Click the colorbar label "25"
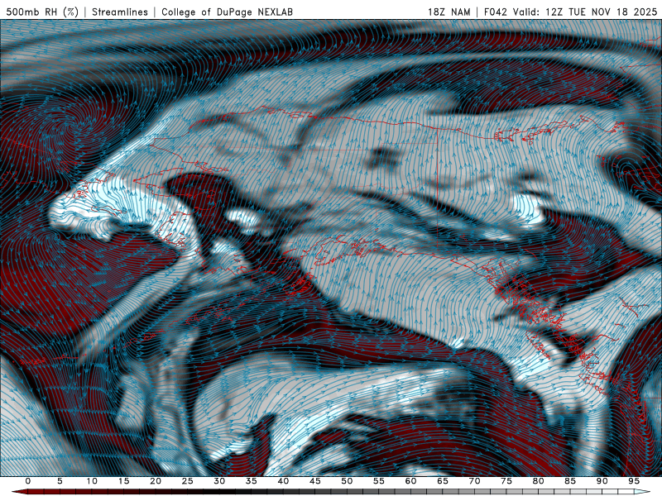 [188, 481]
